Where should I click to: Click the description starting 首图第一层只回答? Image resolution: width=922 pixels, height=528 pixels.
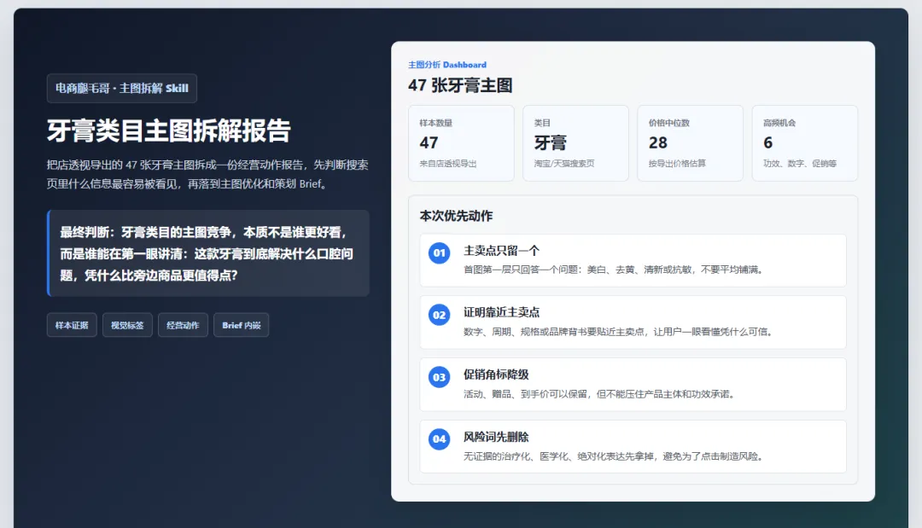(615, 270)
